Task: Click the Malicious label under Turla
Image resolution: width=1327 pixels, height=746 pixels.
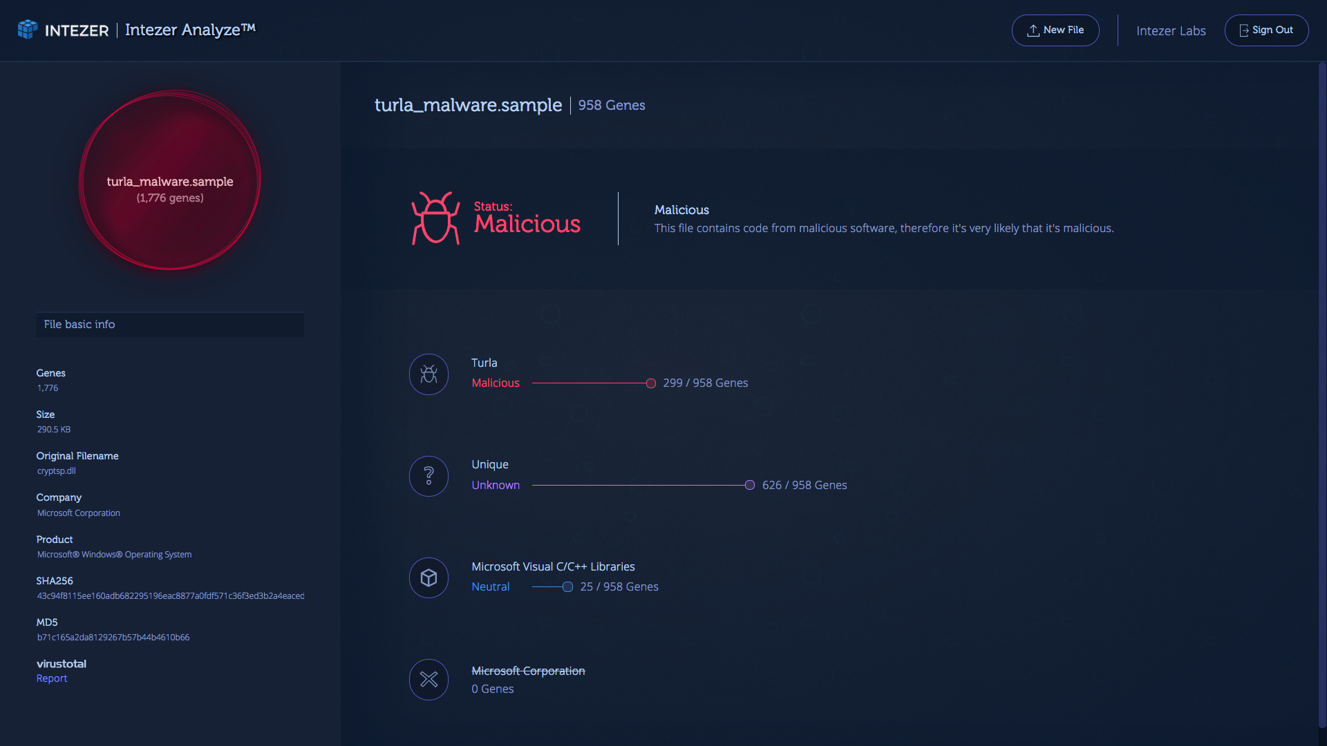Action: pyautogui.click(x=496, y=383)
